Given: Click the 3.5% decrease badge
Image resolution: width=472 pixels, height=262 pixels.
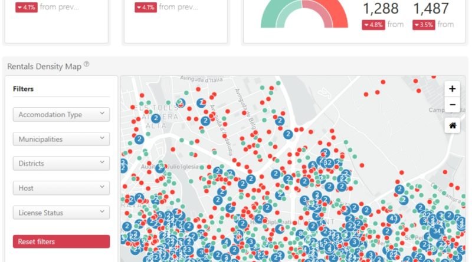Looking at the screenshot, I should 424,25.
